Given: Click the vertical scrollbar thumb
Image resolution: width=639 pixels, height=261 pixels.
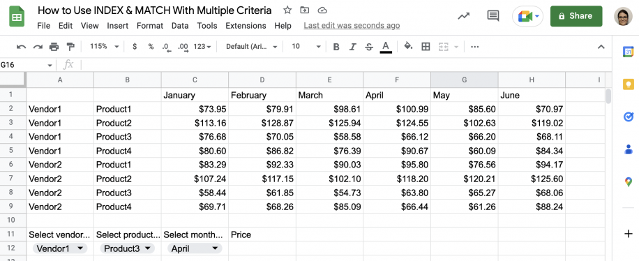Looking at the screenshot, I should point(608,96).
